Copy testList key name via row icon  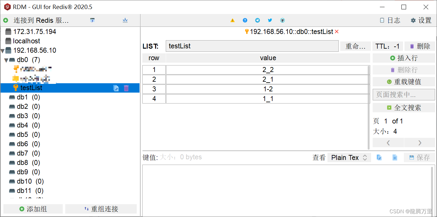(116, 88)
